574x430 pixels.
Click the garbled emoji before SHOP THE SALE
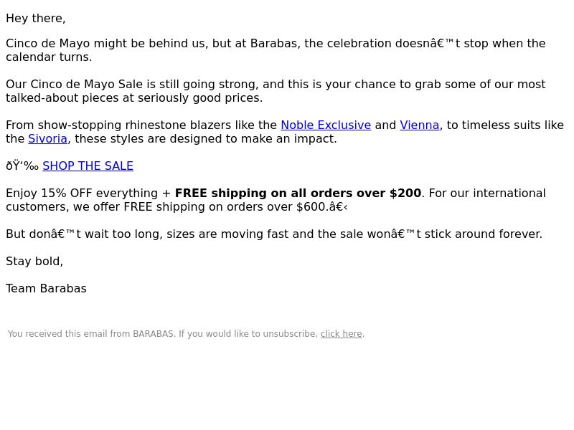tap(22, 166)
